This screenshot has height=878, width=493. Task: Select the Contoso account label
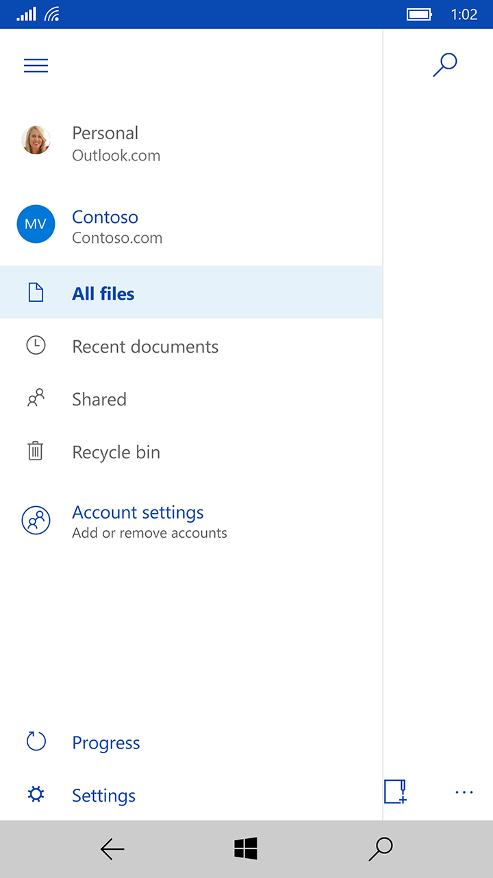coord(105,217)
